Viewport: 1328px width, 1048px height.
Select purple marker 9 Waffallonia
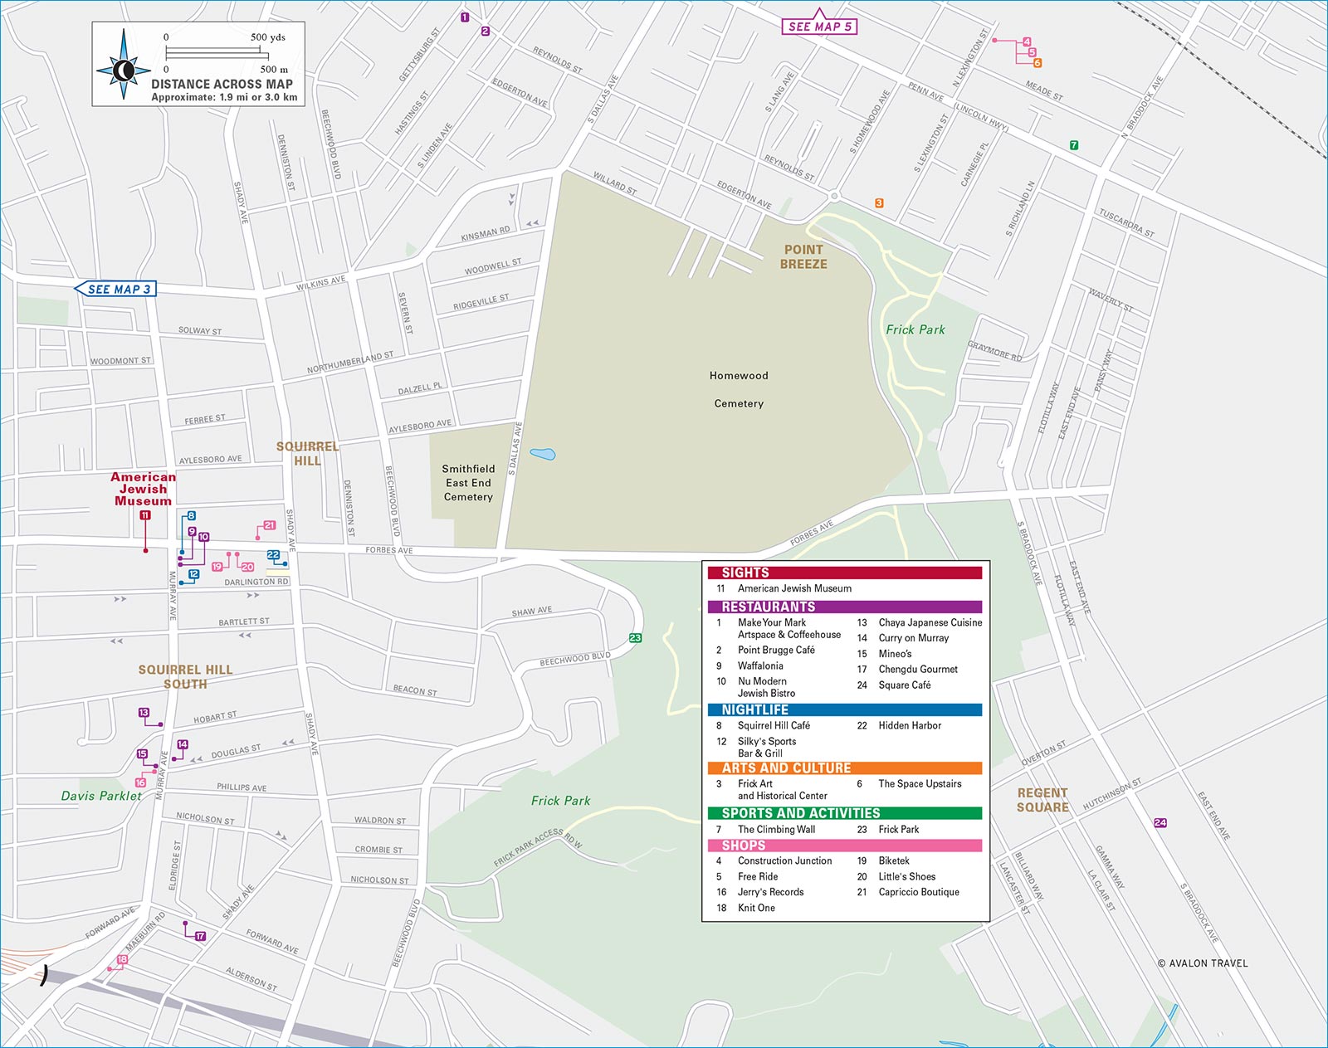pyautogui.click(x=192, y=532)
